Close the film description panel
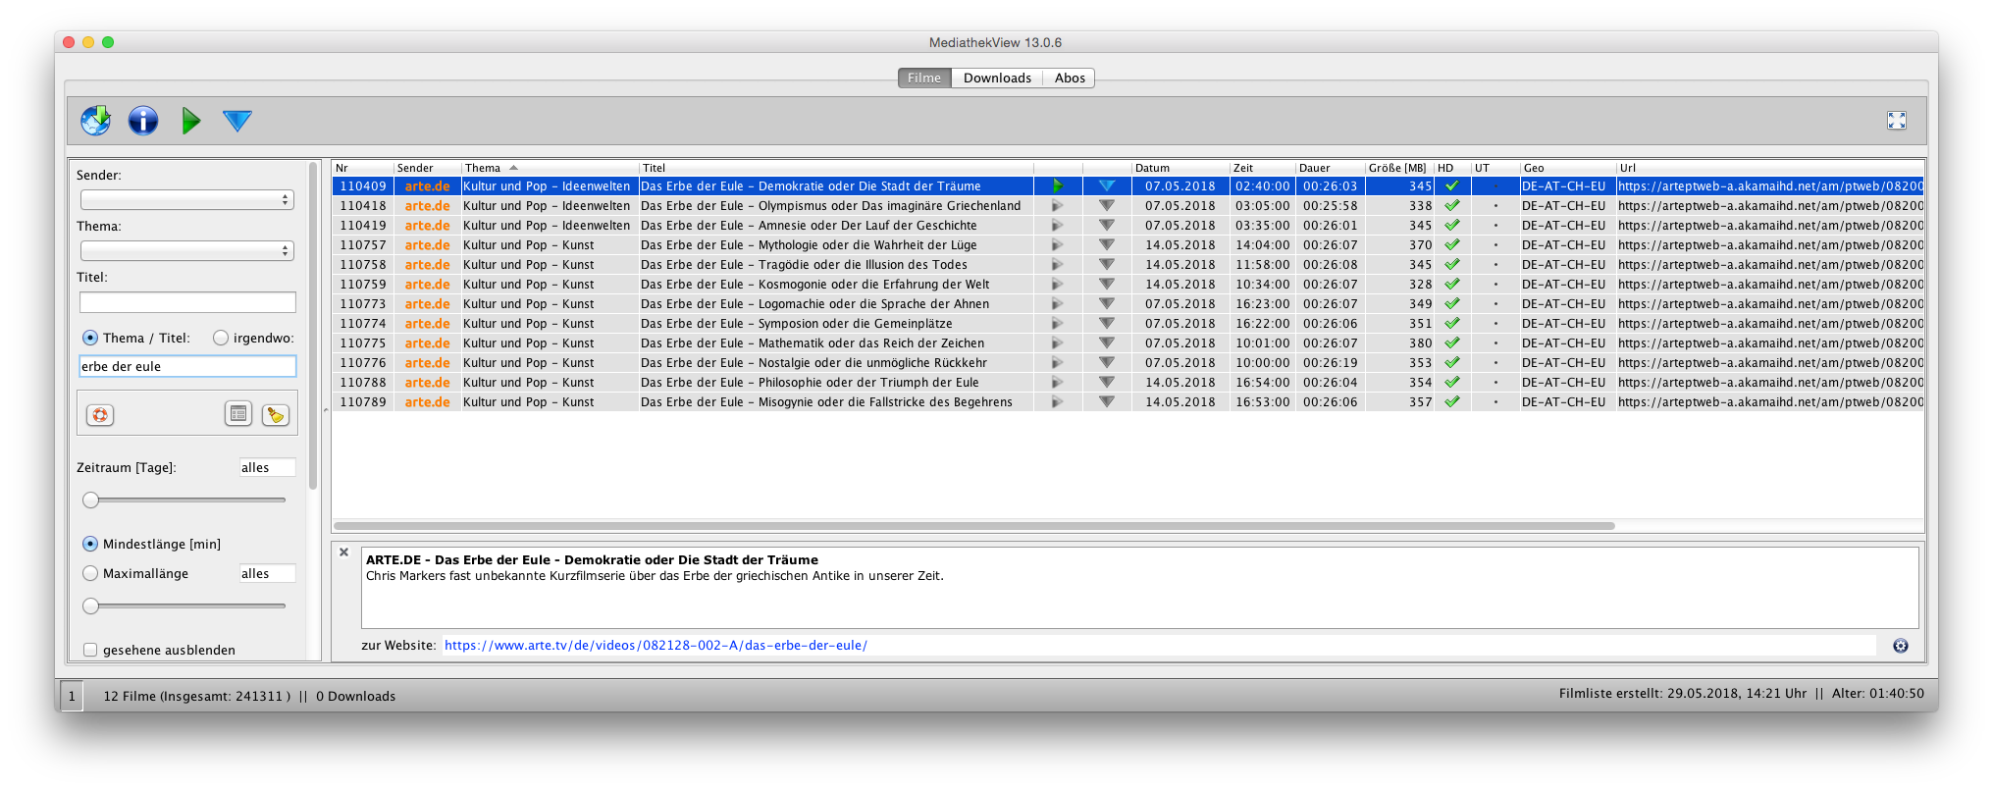Screen dimensions: 1993x790 click(x=344, y=553)
